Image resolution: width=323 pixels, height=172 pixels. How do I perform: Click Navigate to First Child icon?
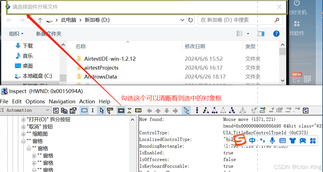click(x=206, y=110)
